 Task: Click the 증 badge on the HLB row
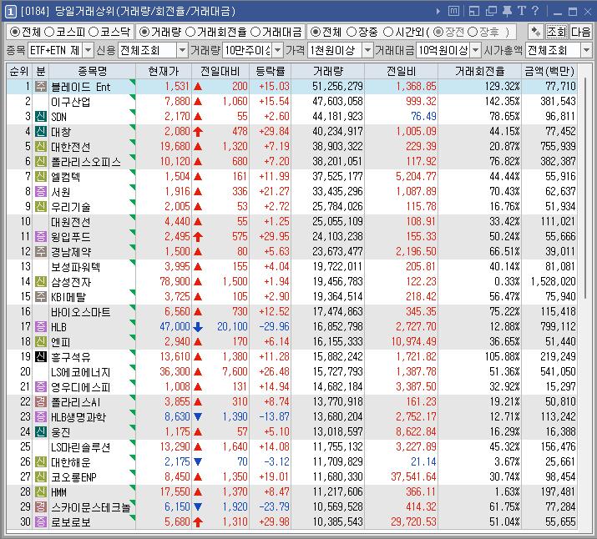tap(41, 326)
